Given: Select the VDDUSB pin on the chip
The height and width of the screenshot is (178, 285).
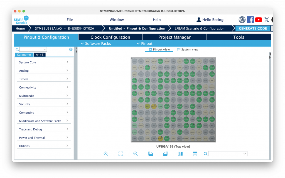Looking at the screenshot, I should tap(212, 87).
